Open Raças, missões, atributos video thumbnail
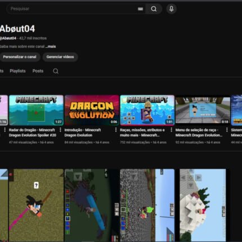The image size is (242, 242). click(x=147, y=110)
